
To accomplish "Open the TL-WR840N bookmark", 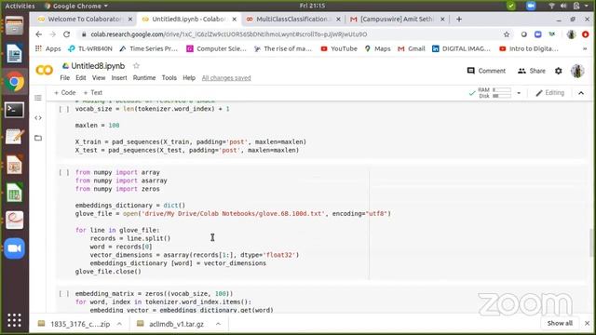I will pyautogui.click(x=90, y=48).
